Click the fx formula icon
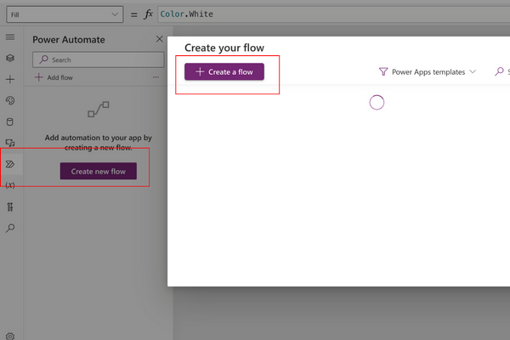This screenshot has height=340, width=510. point(148,14)
